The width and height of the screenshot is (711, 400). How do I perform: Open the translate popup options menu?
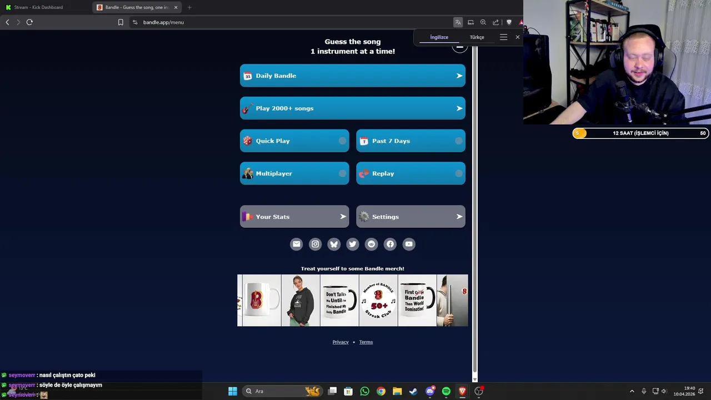coord(503,37)
